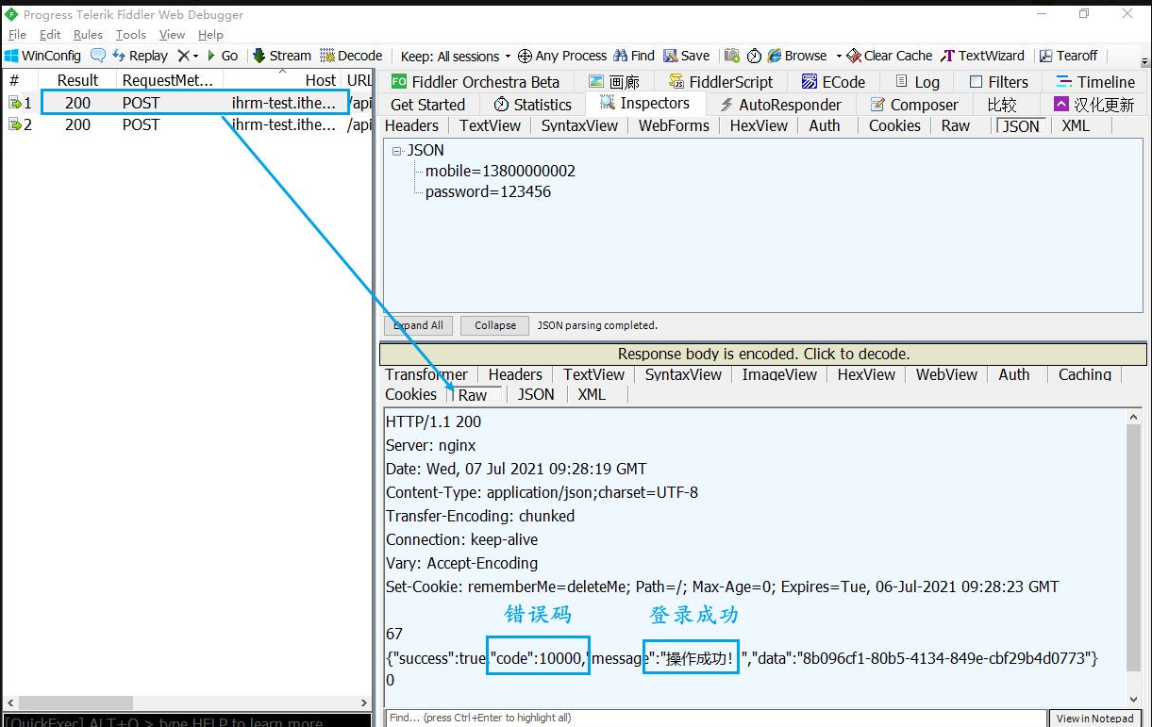This screenshot has width=1152, height=727.
Task: Open the WinConfig tool
Action: coord(43,56)
